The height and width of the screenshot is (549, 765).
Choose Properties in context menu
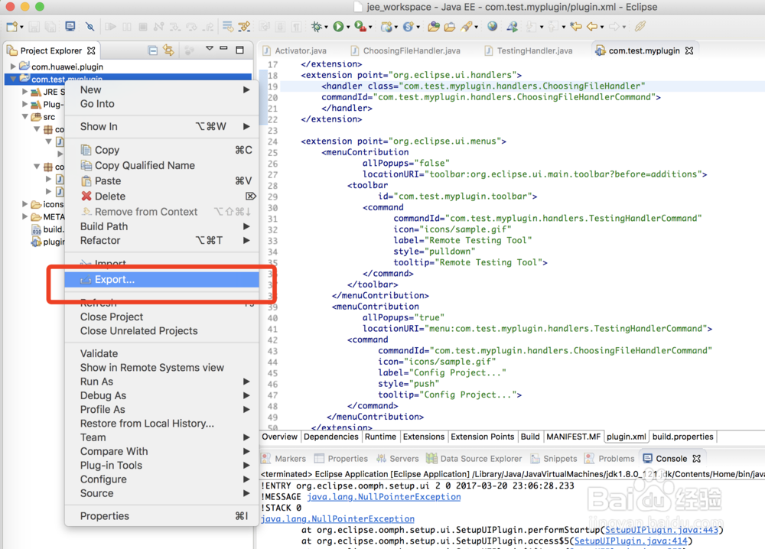click(161, 516)
